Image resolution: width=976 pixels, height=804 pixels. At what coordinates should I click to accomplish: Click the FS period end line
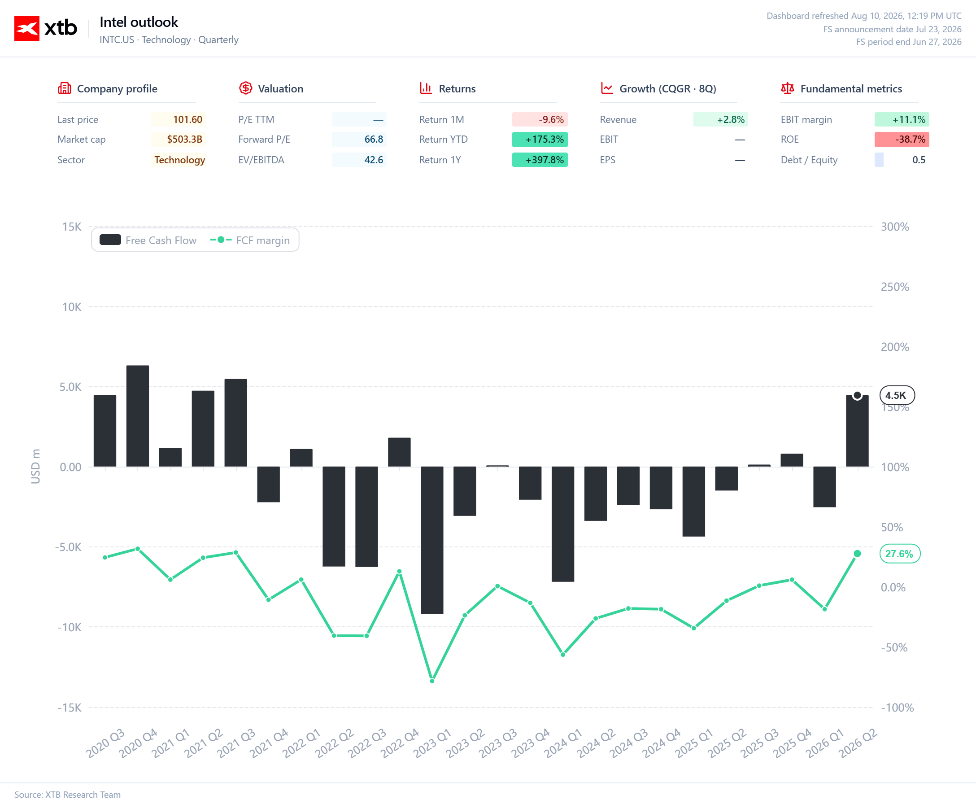point(908,42)
